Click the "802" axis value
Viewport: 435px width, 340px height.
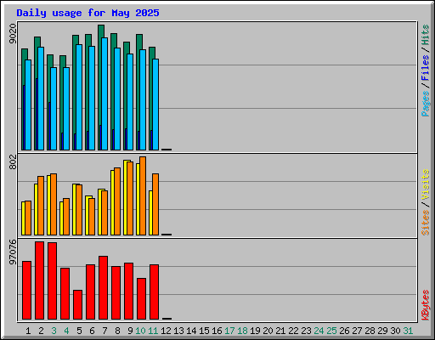click(x=13, y=161)
